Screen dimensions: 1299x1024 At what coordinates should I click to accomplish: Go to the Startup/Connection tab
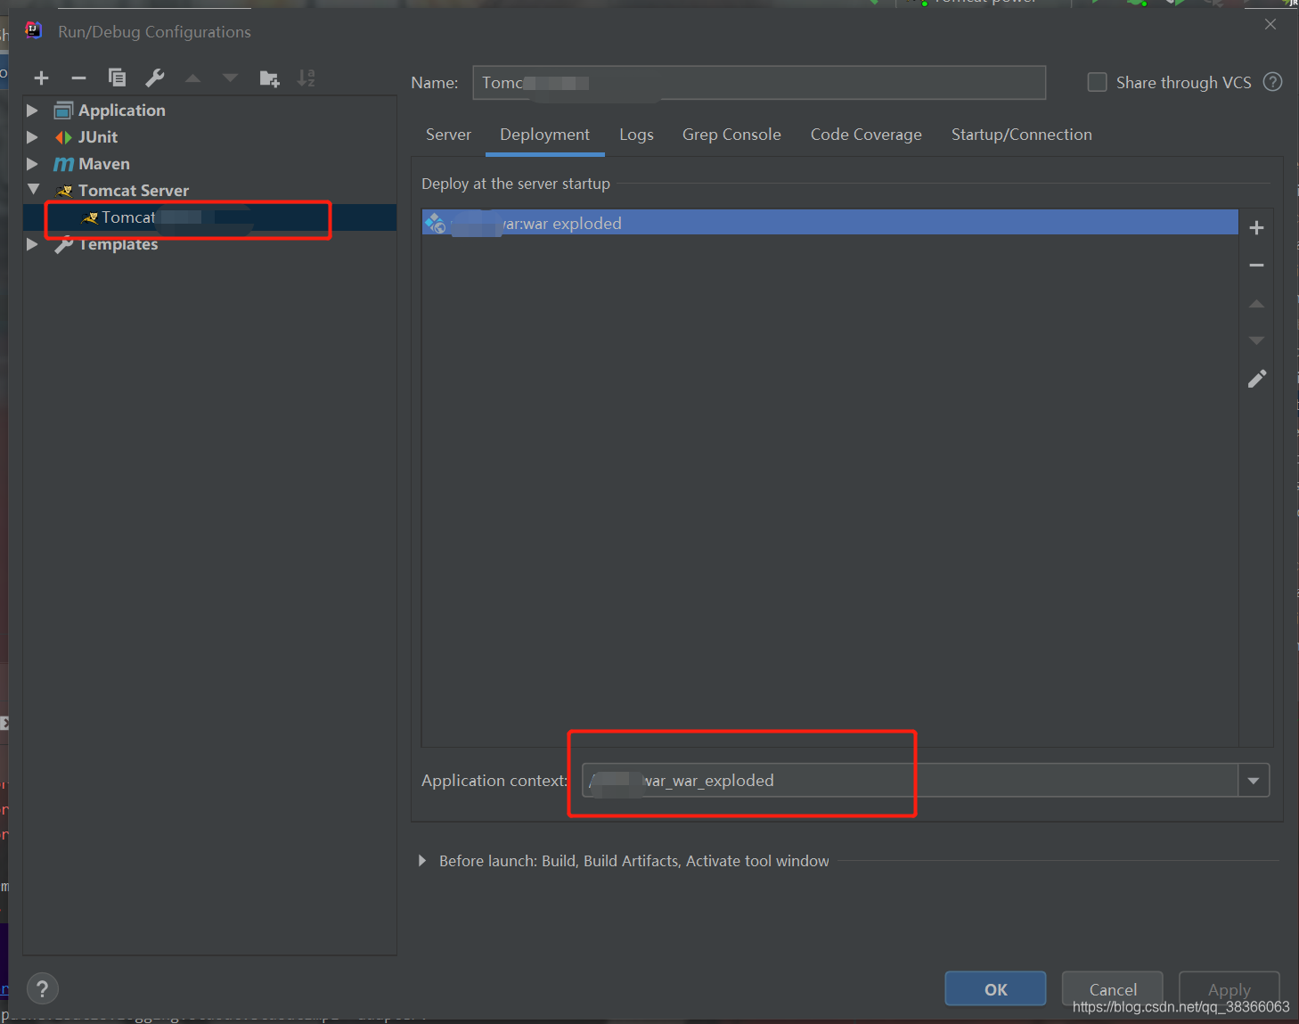tap(1021, 135)
